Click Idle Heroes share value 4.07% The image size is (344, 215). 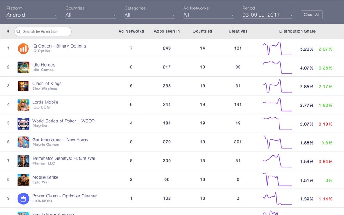(307, 68)
